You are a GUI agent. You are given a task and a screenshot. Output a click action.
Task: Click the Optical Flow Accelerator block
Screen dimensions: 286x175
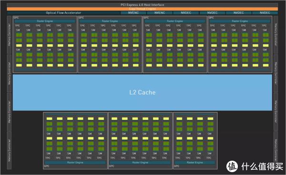coord(63,13)
